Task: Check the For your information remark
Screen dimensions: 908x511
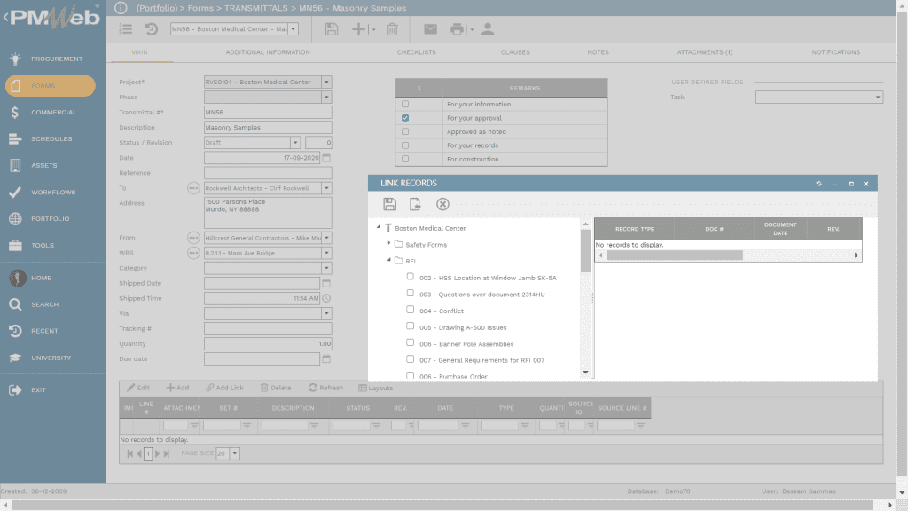Action: pos(405,105)
